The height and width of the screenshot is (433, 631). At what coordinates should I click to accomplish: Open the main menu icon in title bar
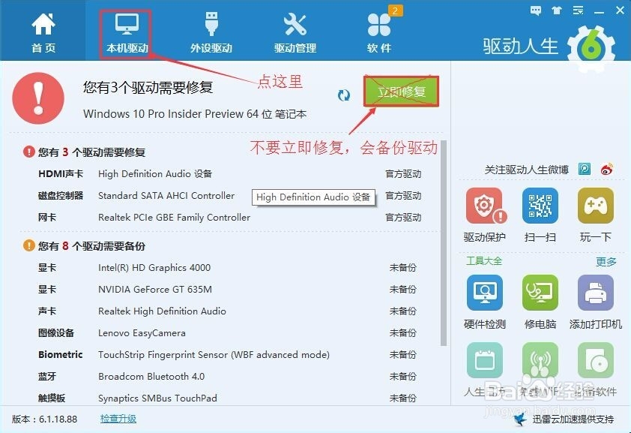click(x=578, y=11)
